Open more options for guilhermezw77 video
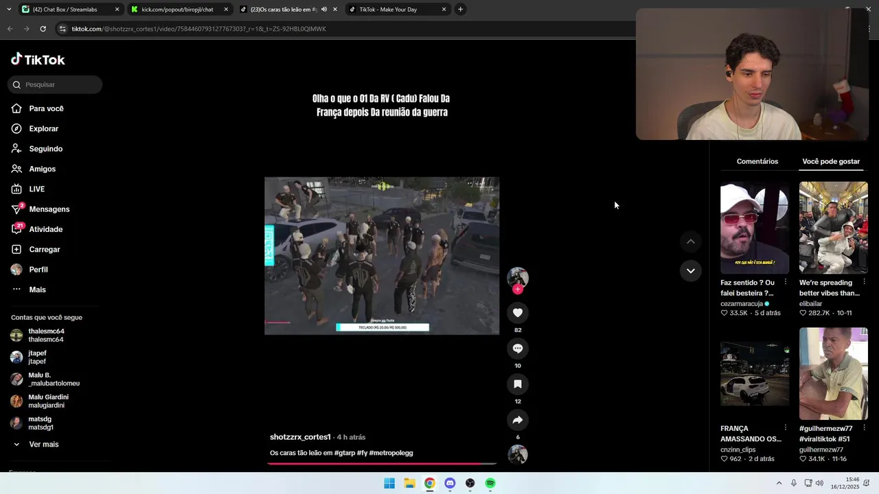 (x=864, y=428)
